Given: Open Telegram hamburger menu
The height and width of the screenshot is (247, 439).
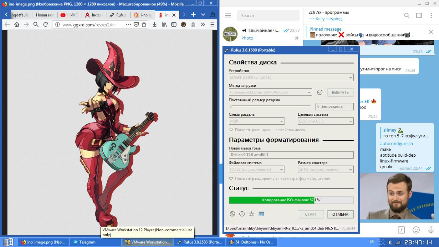Looking at the screenshot, I should pyautogui.click(x=228, y=15).
